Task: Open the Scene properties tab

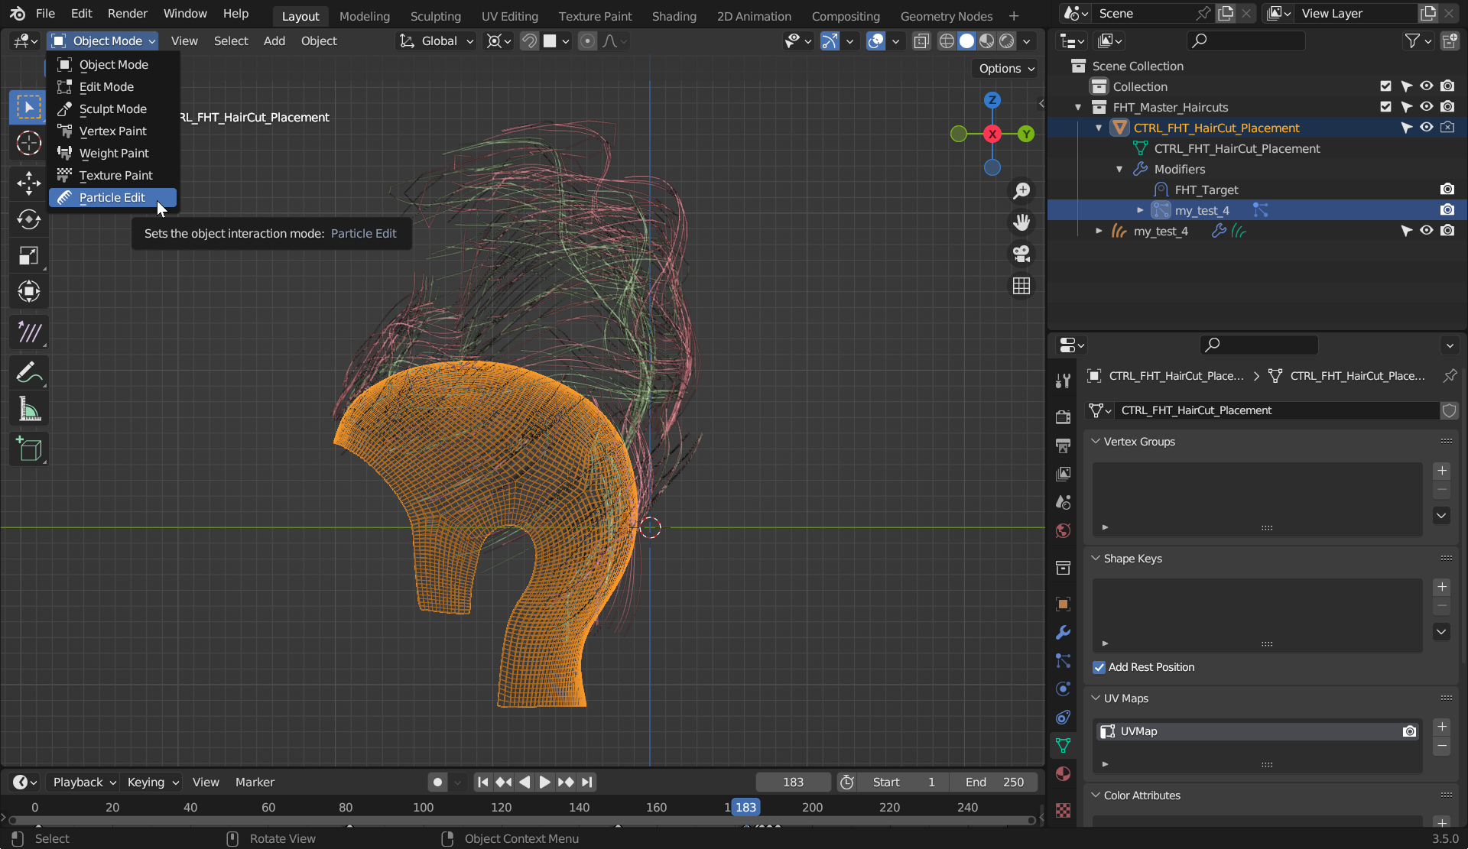Action: click(1063, 502)
